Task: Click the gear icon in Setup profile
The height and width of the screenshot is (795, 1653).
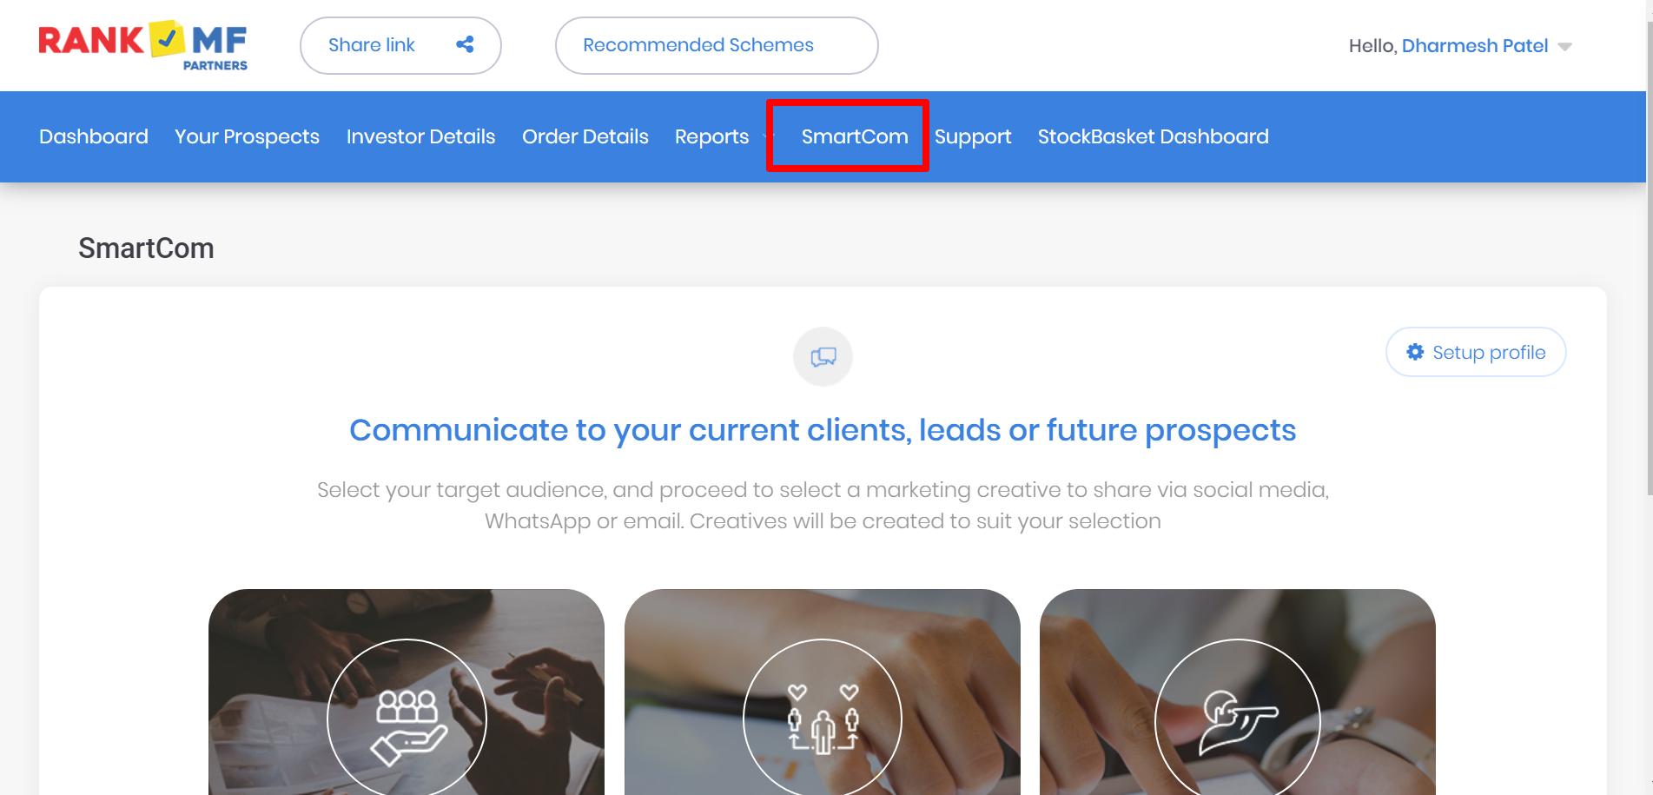Action: coord(1415,352)
